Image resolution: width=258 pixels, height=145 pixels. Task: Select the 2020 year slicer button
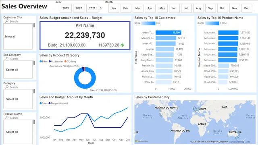(x=79, y=8)
